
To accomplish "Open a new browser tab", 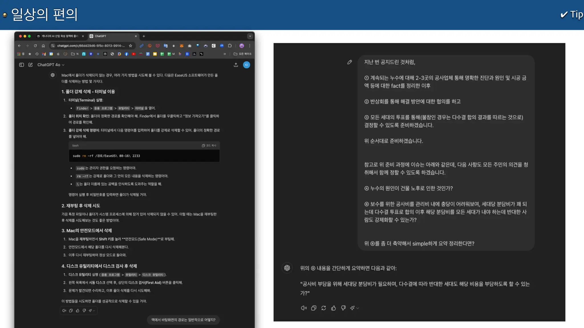I will coord(144,36).
